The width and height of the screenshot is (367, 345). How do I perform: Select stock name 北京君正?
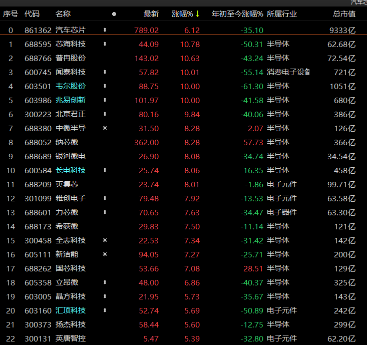(71, 114)
